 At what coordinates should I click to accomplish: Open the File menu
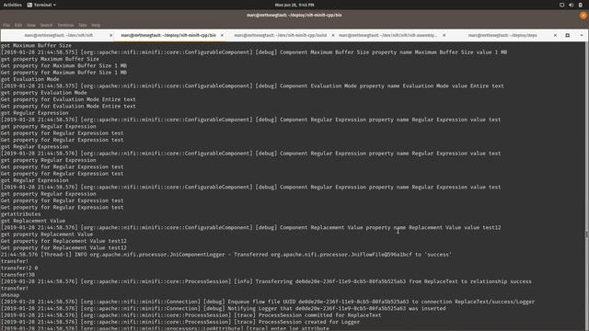6,25
